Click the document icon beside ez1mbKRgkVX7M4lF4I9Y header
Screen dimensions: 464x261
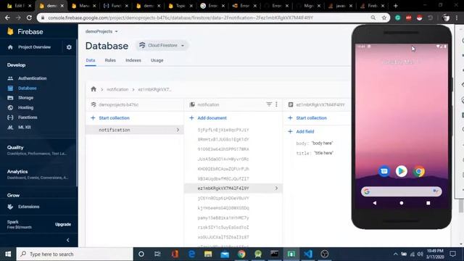pyautogui.click(x=291, y=104)
